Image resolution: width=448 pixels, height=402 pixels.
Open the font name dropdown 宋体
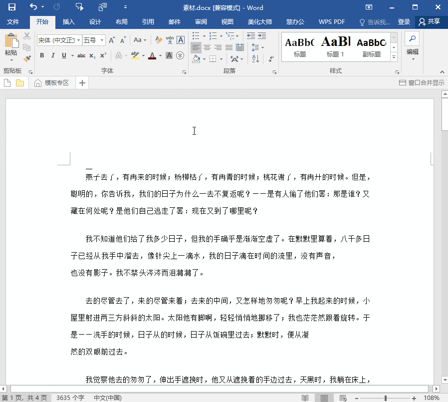(x=59, y=40)
